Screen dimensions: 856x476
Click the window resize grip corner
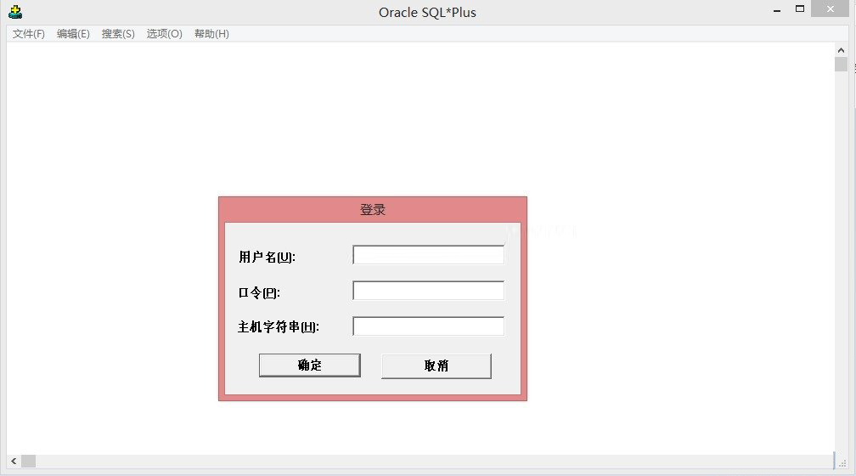(x=842, y=463)
